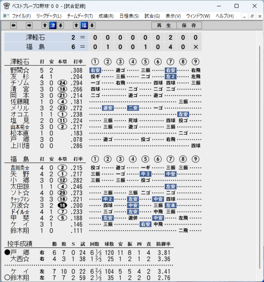Open the チームデータ(T) menu

pos(80,16)
